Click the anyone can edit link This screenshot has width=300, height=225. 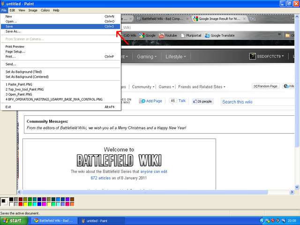tap(154, 172)
